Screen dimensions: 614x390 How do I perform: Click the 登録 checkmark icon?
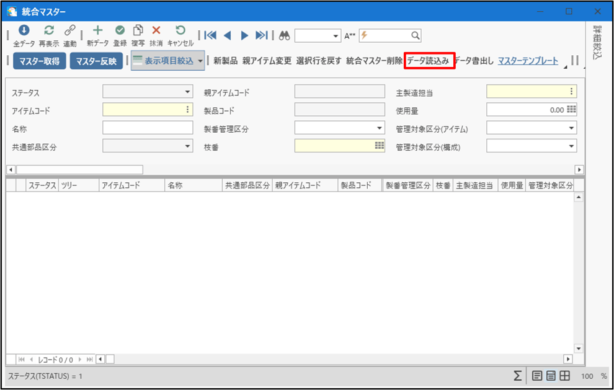[x=120, y=31]
